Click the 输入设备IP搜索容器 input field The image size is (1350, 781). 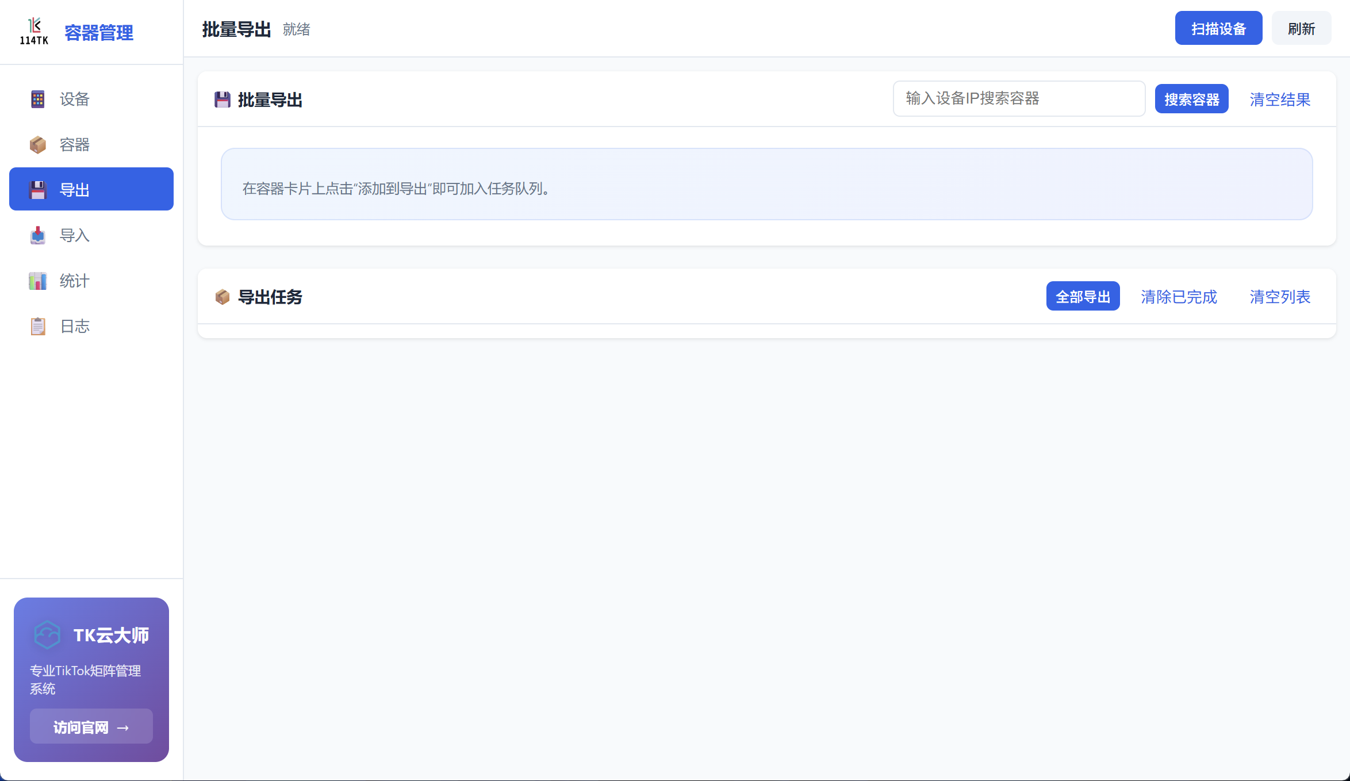tap(1018, 98)
